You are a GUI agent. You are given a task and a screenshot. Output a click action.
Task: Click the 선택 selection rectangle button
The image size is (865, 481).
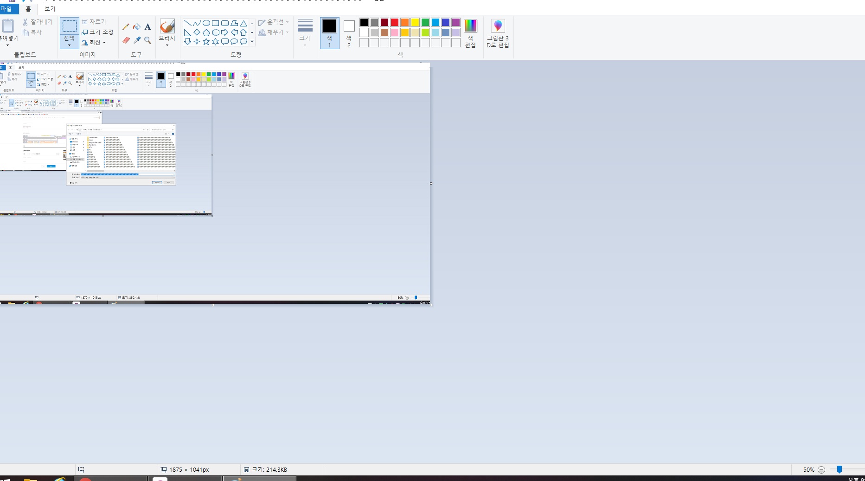tap(70, 26)
